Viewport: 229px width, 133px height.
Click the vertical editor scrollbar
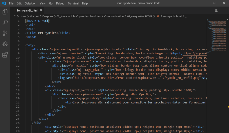coord(228,76)
